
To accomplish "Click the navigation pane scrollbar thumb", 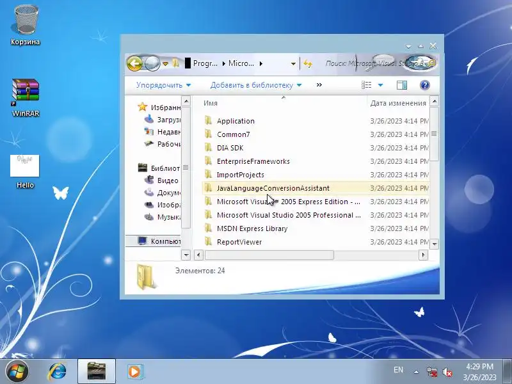I will 186,168.
